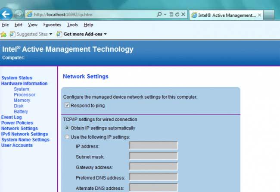Open the Processor information link
This screenshot has height=192, width=280.
(x=25, y=94)
